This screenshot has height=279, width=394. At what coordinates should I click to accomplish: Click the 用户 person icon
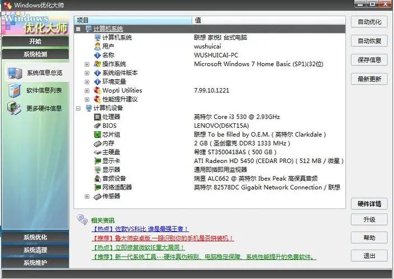pyautogui.click(x=97, y=46)
